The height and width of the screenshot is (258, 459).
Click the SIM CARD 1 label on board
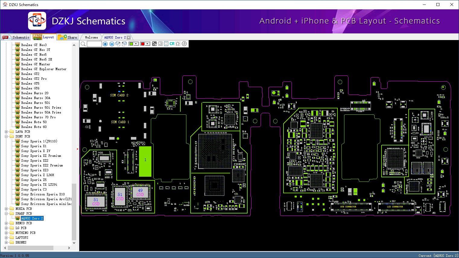120,122
